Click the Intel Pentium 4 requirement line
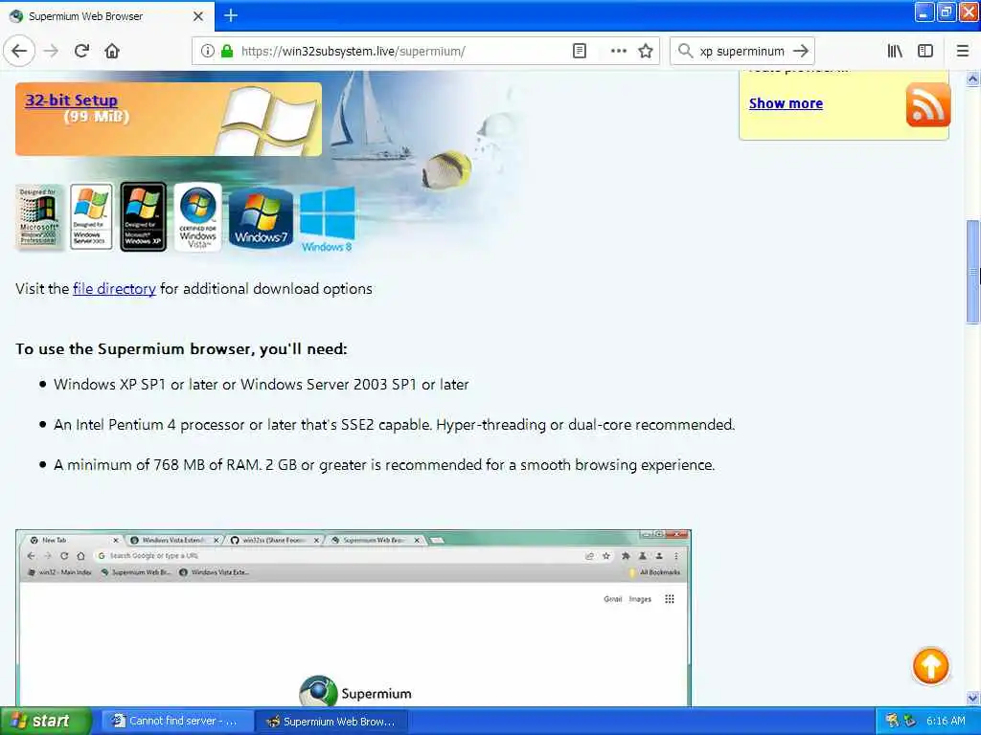The height and width of the screenshot is (735, 981). tap(394, 425)
